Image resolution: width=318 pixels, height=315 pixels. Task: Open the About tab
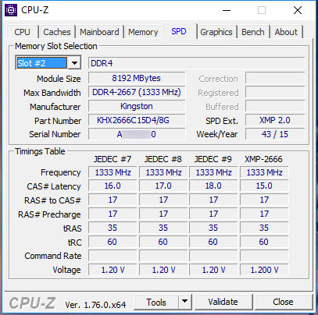286,32
